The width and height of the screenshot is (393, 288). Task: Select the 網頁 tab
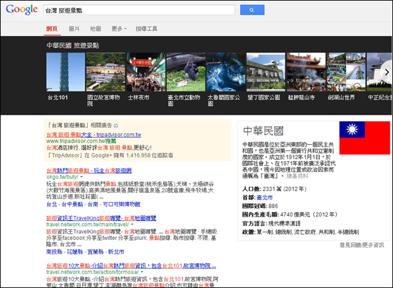[52, 29]
